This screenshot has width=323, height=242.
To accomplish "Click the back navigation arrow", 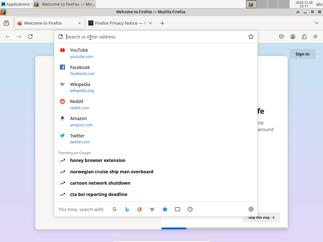I will [x=8, y=37].
